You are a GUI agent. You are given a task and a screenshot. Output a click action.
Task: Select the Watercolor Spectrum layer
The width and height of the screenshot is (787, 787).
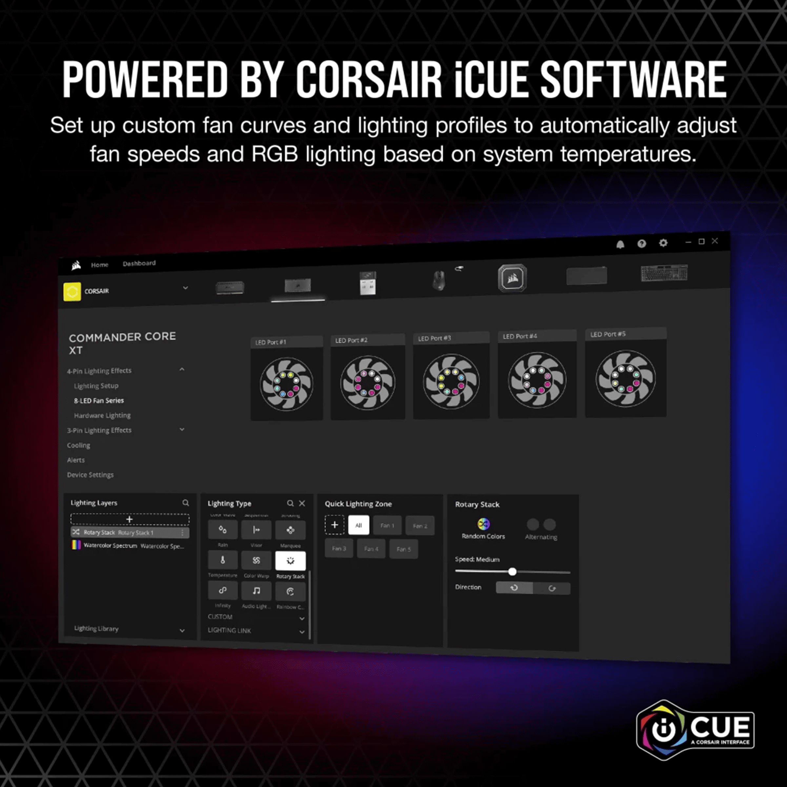point(130,546)
